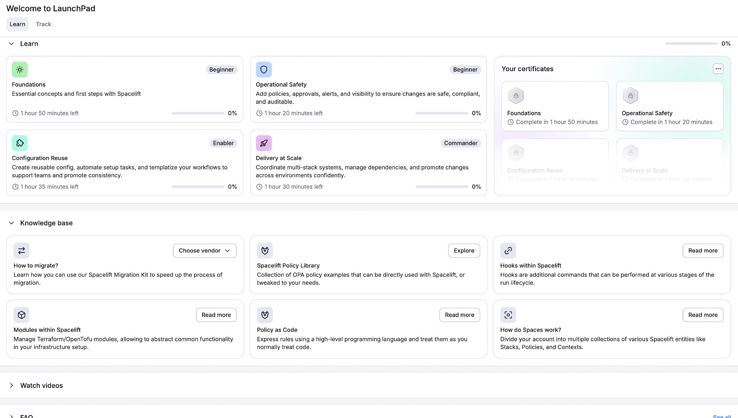Click the Modules cube icon
Image resolution: width=738 pixels, height=418 pixels.
(x=22, y=315)
